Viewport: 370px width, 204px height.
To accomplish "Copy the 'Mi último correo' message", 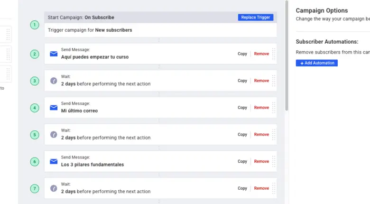I will tap(242, 108).
